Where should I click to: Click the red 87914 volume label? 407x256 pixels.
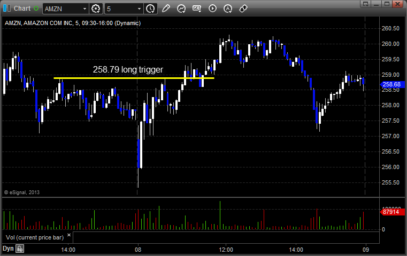click(x=392, y=212)
